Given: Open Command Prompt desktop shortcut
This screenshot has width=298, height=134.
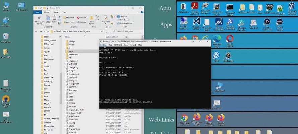Looking at the screenshot, I should 230,10.
